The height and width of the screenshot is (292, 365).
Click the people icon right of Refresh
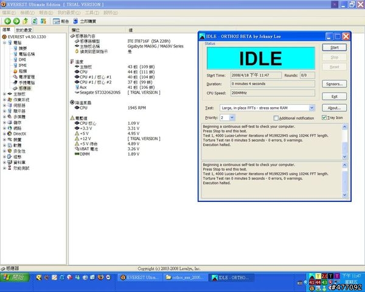pyautogui.click(x=43, y=21)
